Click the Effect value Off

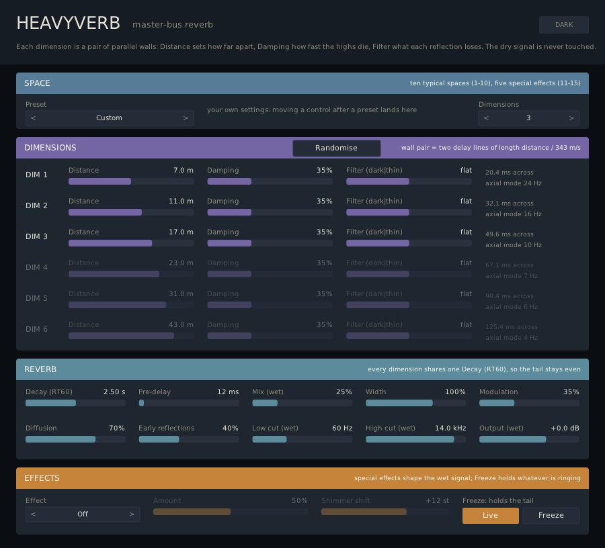tap(83, 514)
